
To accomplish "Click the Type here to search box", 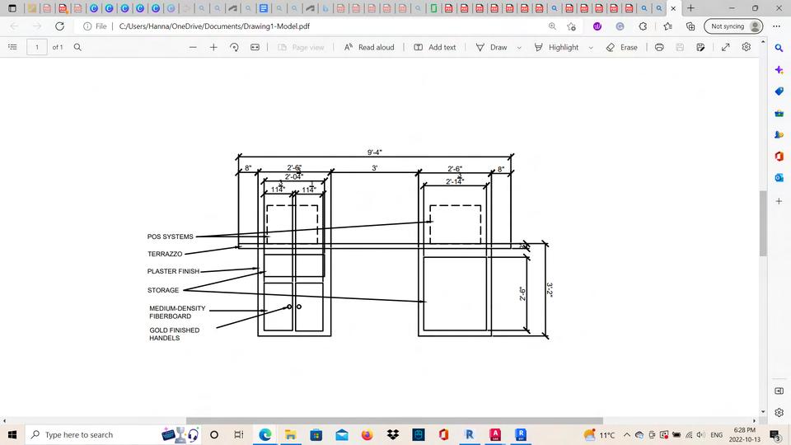I will 113,434.
